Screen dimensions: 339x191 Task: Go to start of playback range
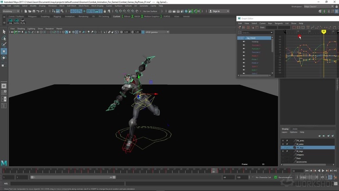tap(307, 171)
